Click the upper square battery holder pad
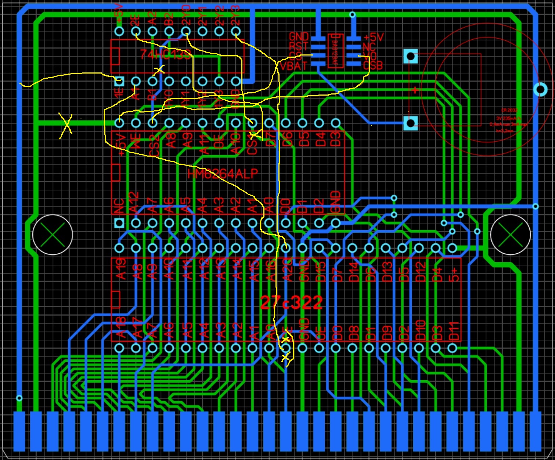This screenshot has height=460, width=555. [x=411, y=57]
